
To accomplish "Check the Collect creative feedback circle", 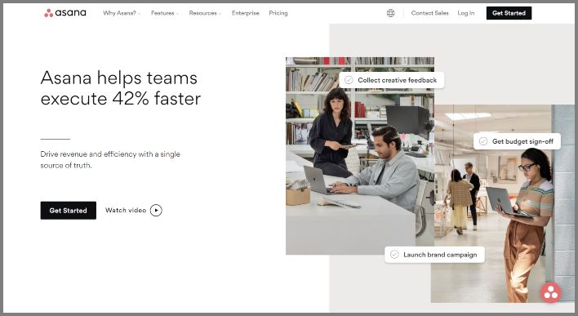I will click(x=349, y=80).
